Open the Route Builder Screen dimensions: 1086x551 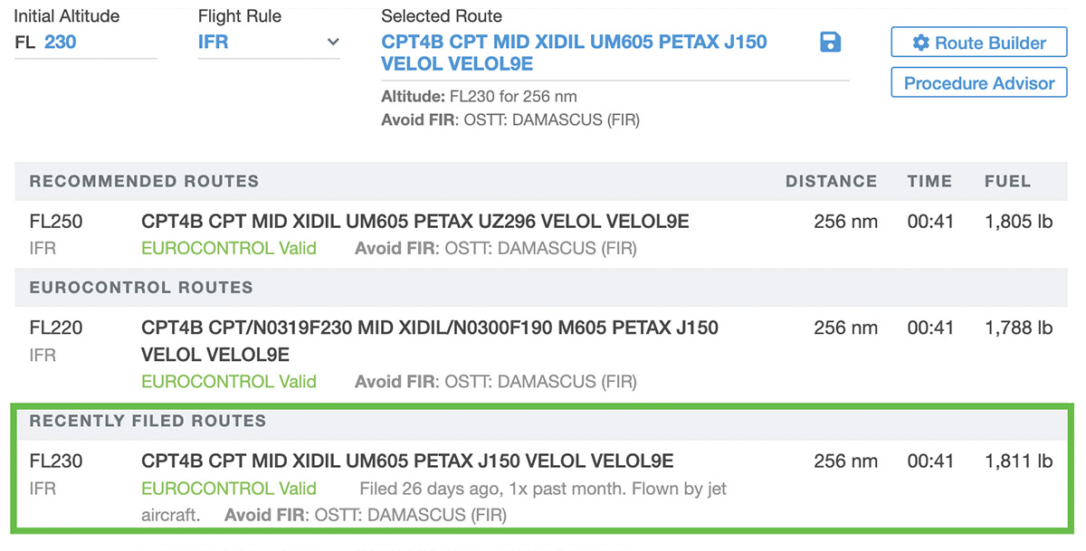pyautogui.click(x=979, y=43)
